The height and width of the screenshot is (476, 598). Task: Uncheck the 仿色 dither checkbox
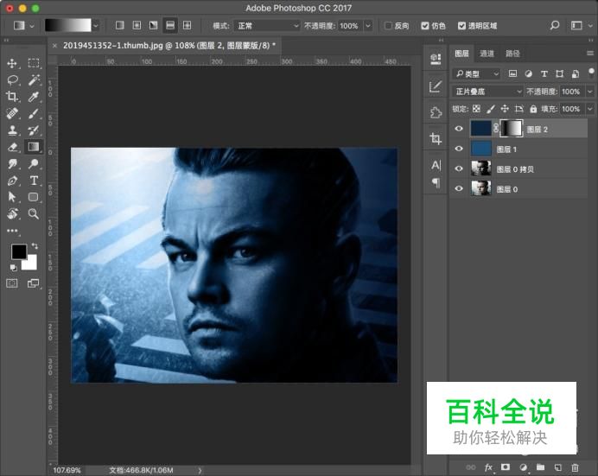[x=425, y=26]
